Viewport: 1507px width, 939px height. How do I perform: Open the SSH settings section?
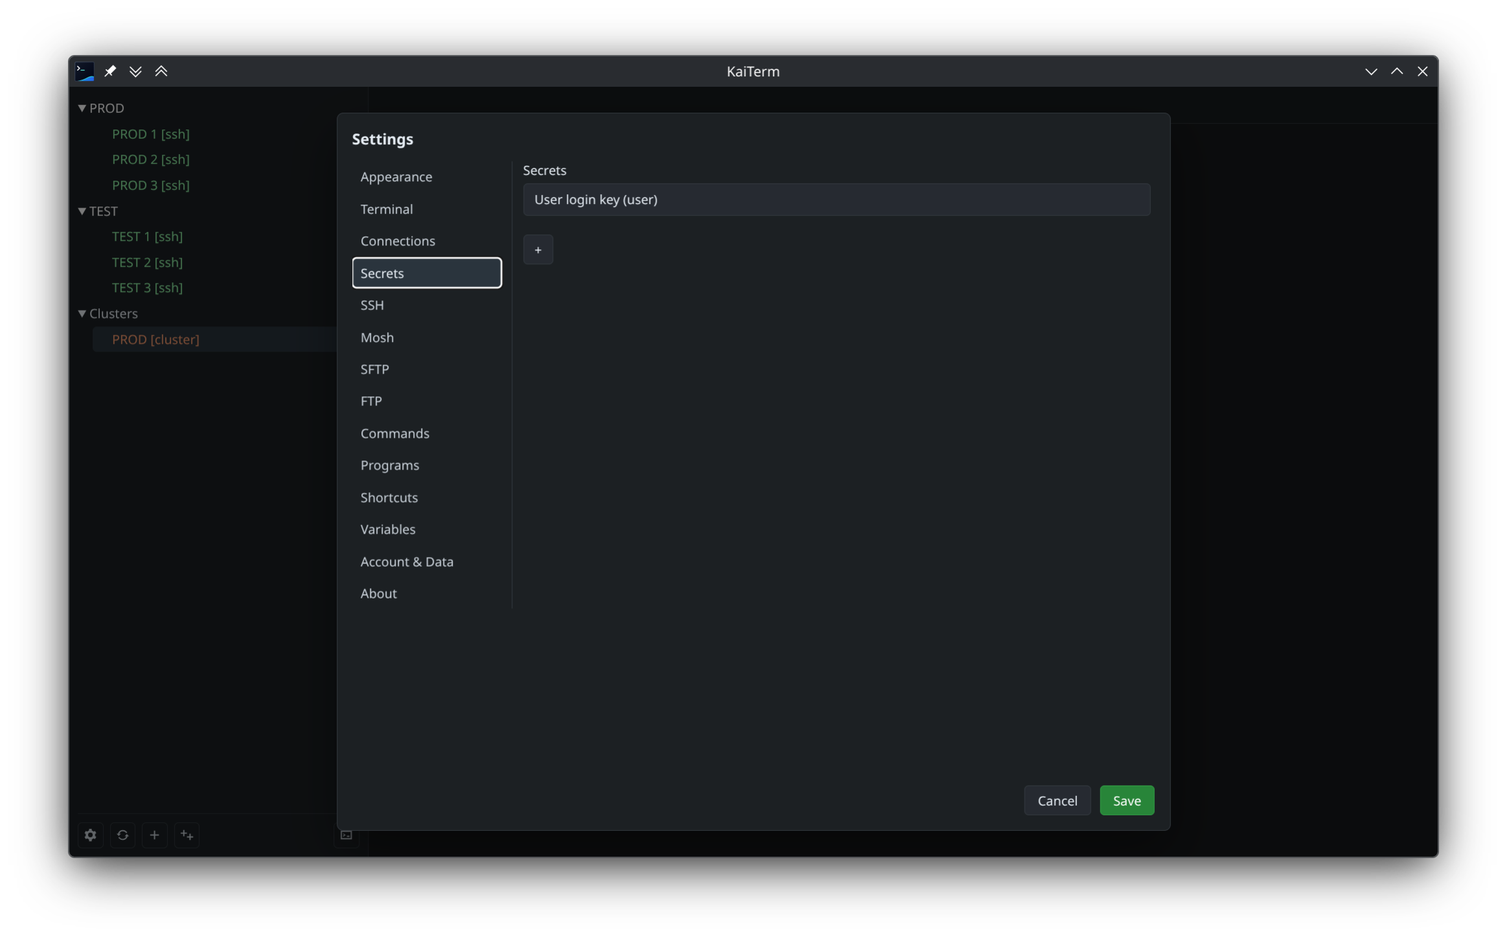pos(427,305)
